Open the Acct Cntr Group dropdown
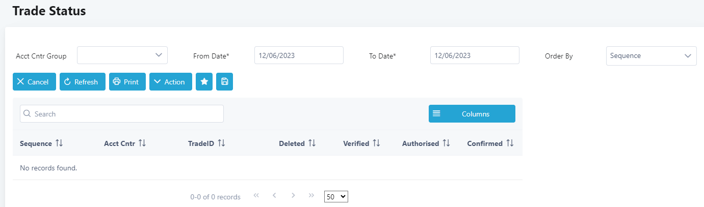The width and height of the screenshot is (704, 207). [122, 55]
